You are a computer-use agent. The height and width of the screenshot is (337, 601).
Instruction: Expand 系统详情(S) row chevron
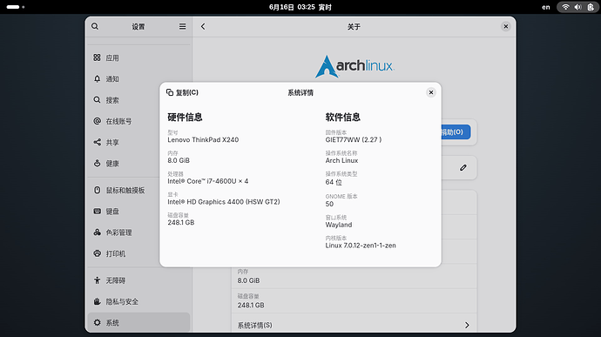coord(467,325)
